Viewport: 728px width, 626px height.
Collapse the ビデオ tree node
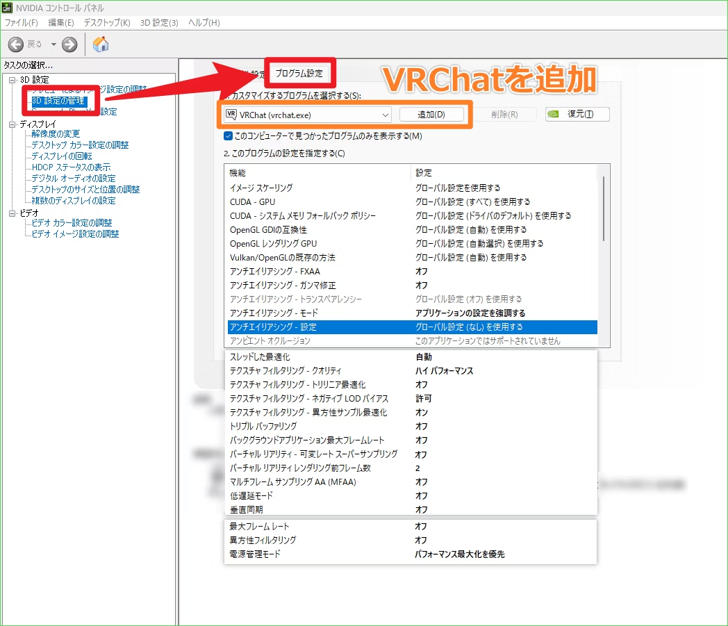[13, 213]
